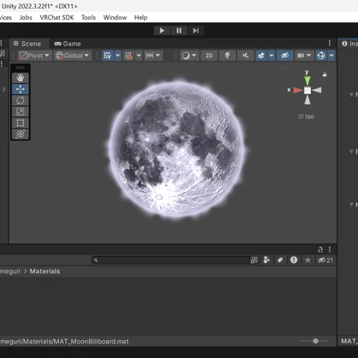
Task: Open the Global orientation dropdown
Action: coord(73,56)
